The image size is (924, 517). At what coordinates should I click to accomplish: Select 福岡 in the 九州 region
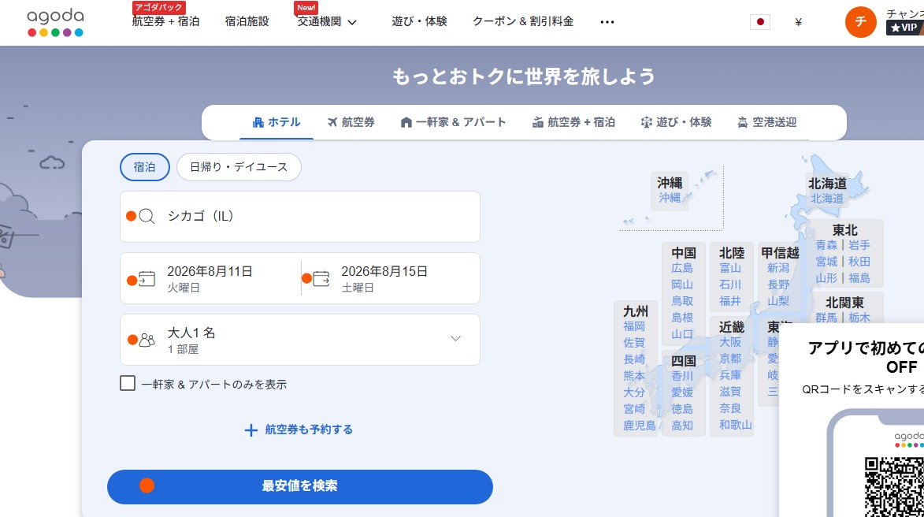[x=634, y=326]
